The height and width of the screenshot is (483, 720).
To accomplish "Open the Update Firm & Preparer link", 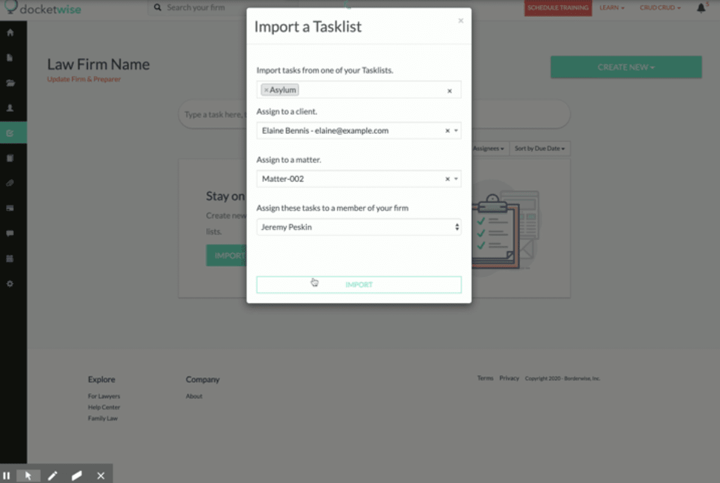I will (x=84, y=79).
